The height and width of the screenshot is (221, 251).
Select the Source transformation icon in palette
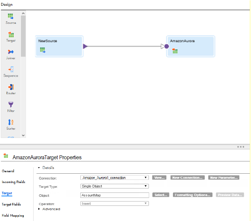[10, 16]
